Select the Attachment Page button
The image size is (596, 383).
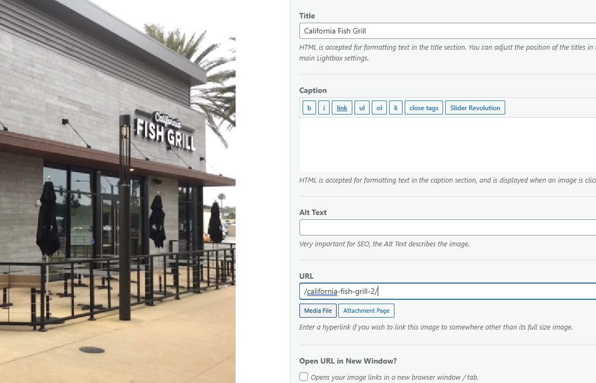(366, 311)
